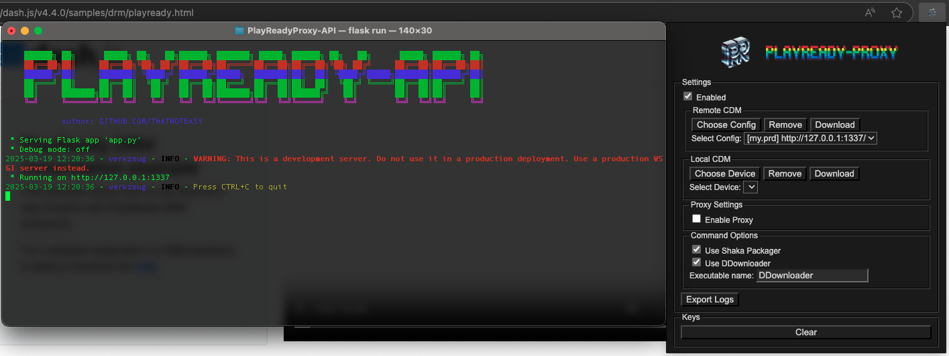Click the browser address bar URL
The image size is (949, 356).
click(x=97, y=13)
